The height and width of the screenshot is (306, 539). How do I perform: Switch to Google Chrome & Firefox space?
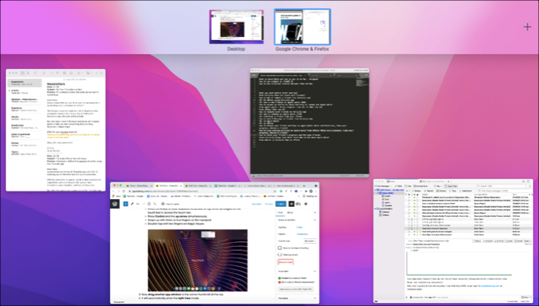point(302,27)
